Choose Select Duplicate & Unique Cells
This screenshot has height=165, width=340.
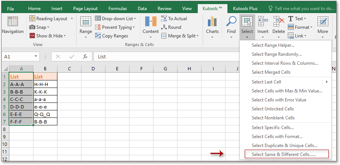(284, 146)
